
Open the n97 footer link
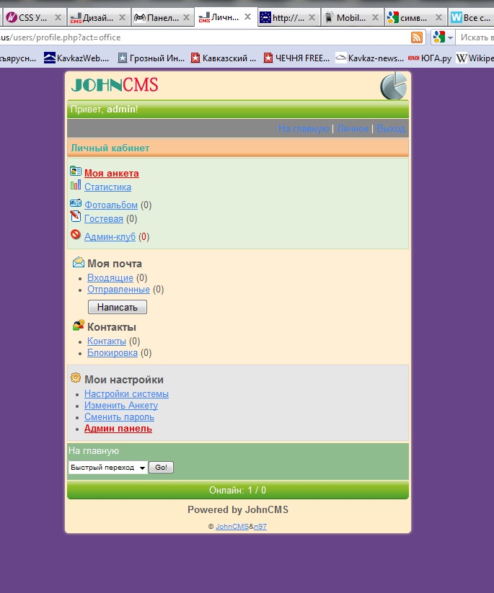click(260, 527)
